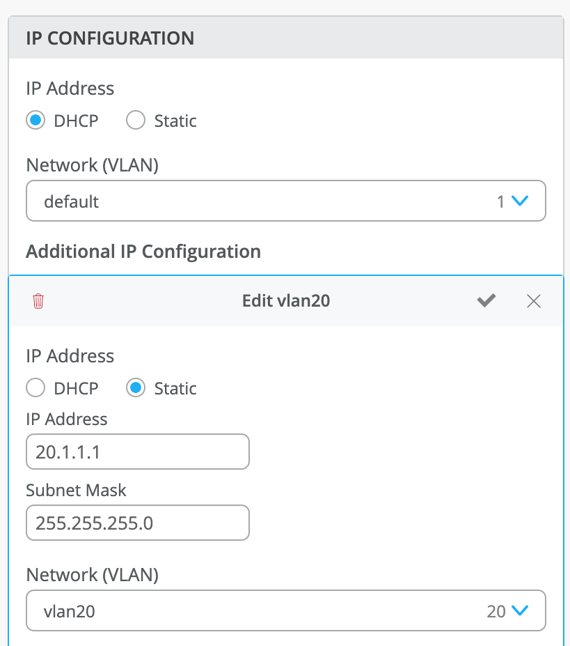This screenshot has height=646, width=570.
Task: Choose the Static radio under Edit vlan20
Action: [x=136, y=388]
